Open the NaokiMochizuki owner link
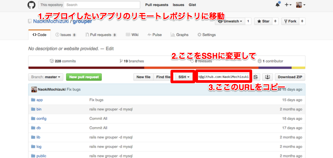Screen dimensions: 333x158 [x=51, y=21]
